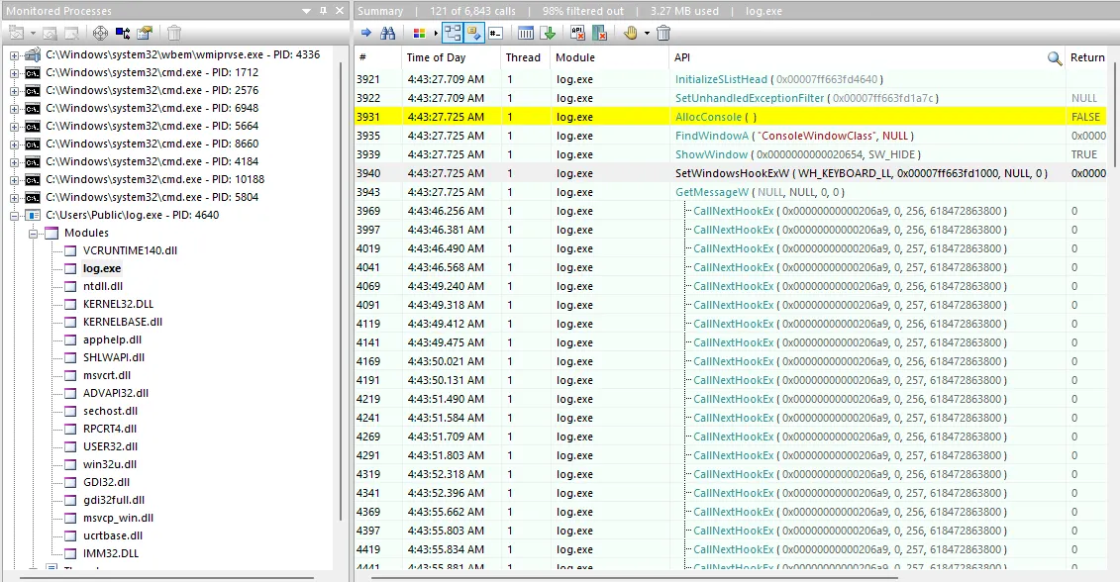Image resolution: width=1120 pixels, height=582 pixels.
Task: Click the monitoring options handshake icon
Action: pyautogui.click(x=145, y=33)
